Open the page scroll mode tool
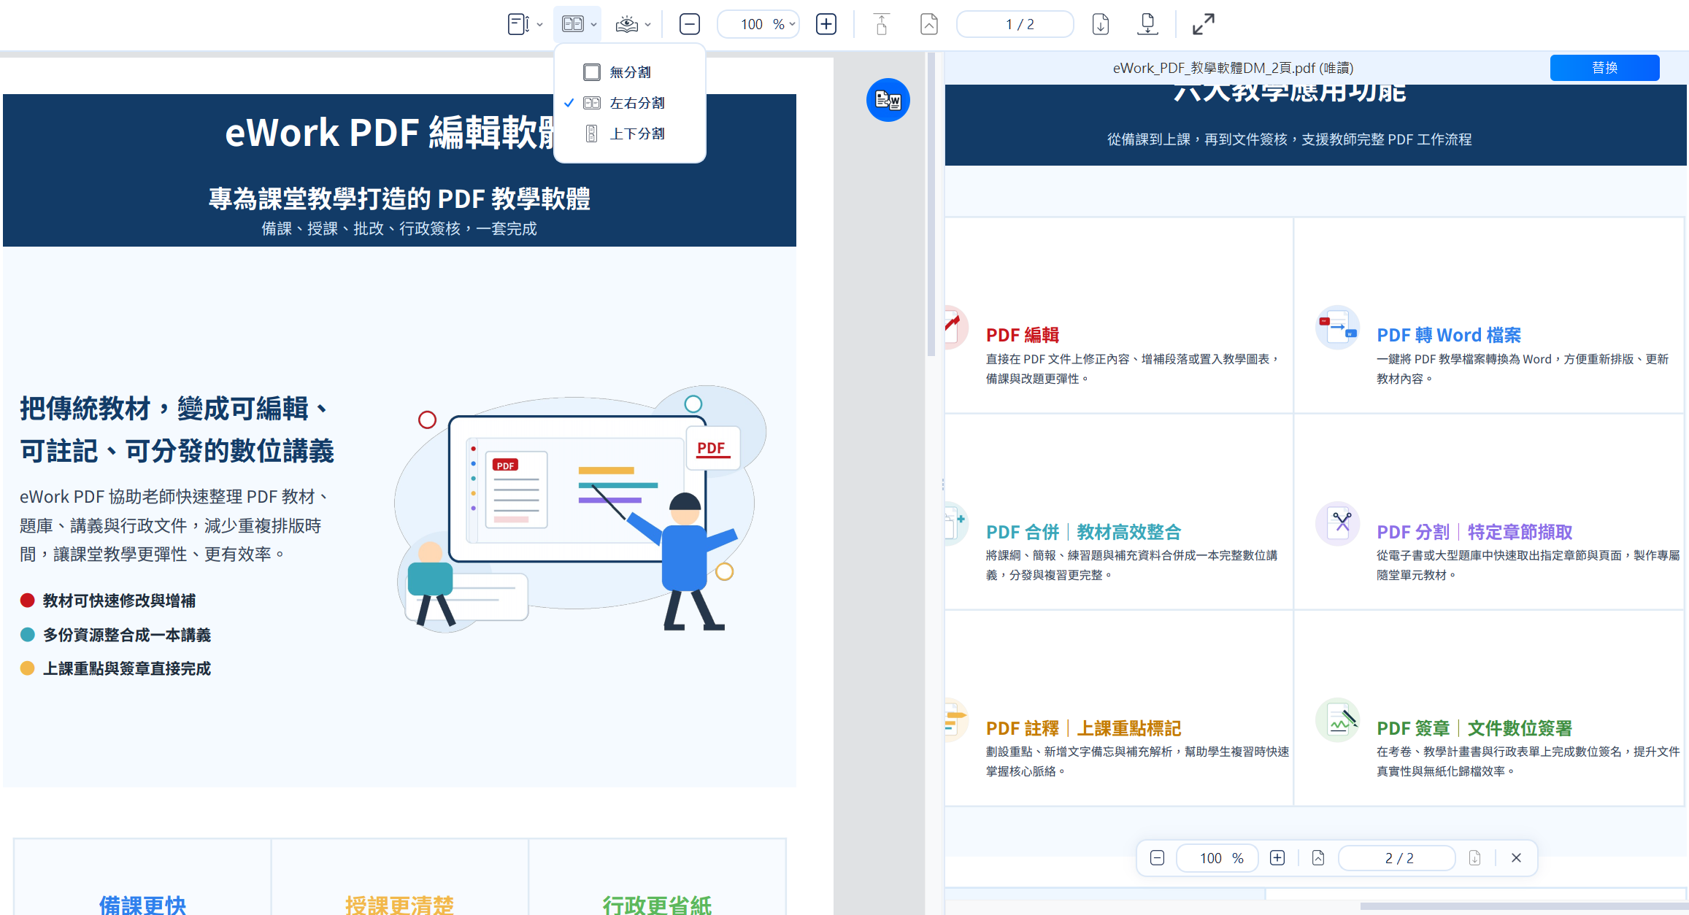 [518, 24]
